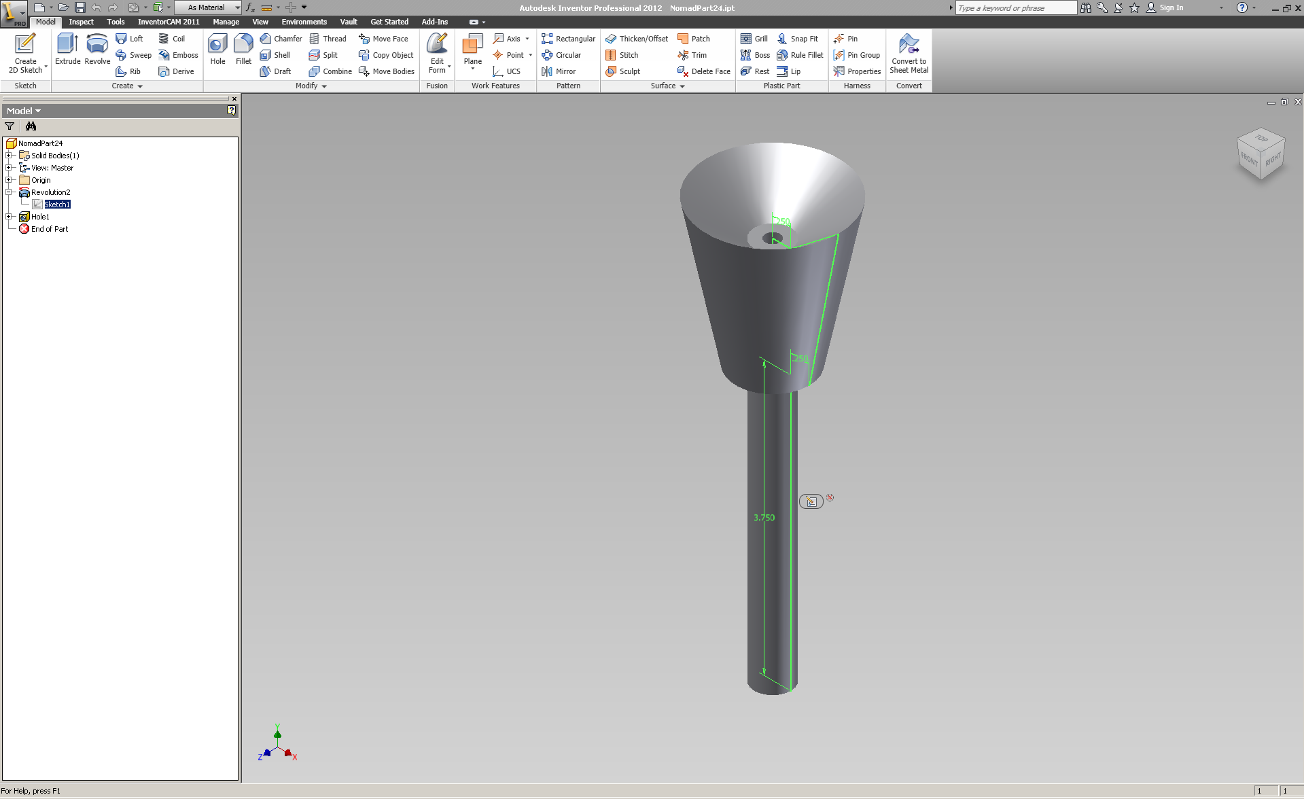Open the Emboss tool

coord(178,55)
